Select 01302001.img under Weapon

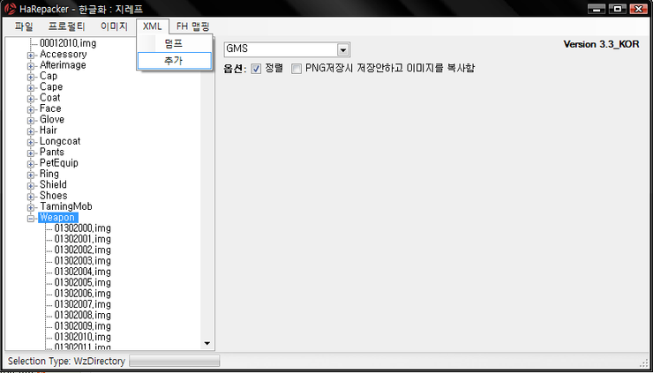(x=82, y=239)
